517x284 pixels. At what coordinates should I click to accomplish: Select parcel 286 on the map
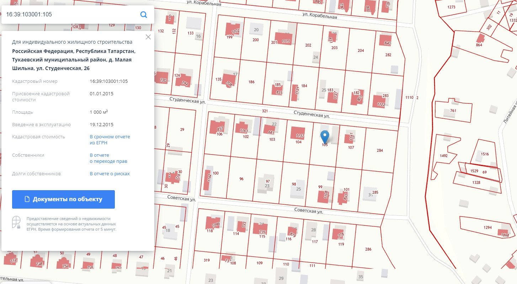(368, 249)
